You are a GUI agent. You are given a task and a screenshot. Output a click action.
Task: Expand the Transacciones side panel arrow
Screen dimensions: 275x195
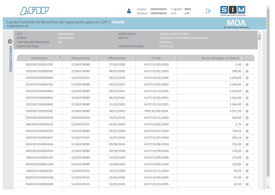[x=10, y=41]
